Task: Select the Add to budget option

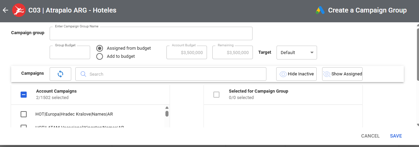Action: coord(100,56)
